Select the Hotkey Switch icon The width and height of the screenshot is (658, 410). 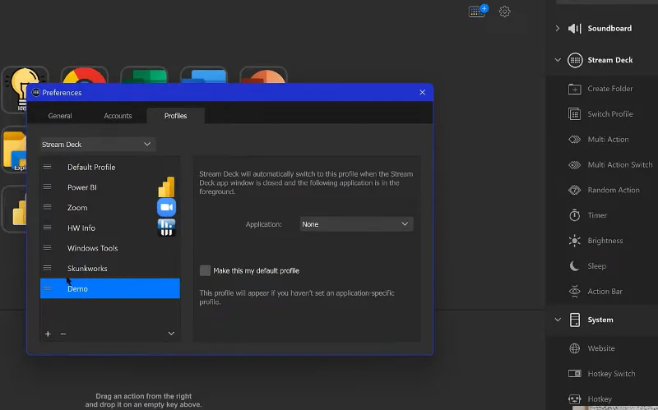[574, 374]
